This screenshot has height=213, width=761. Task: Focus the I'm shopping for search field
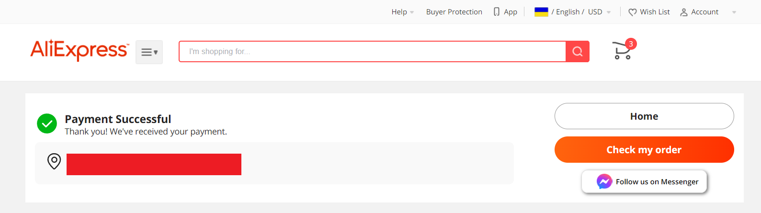(x=373, y=52)
